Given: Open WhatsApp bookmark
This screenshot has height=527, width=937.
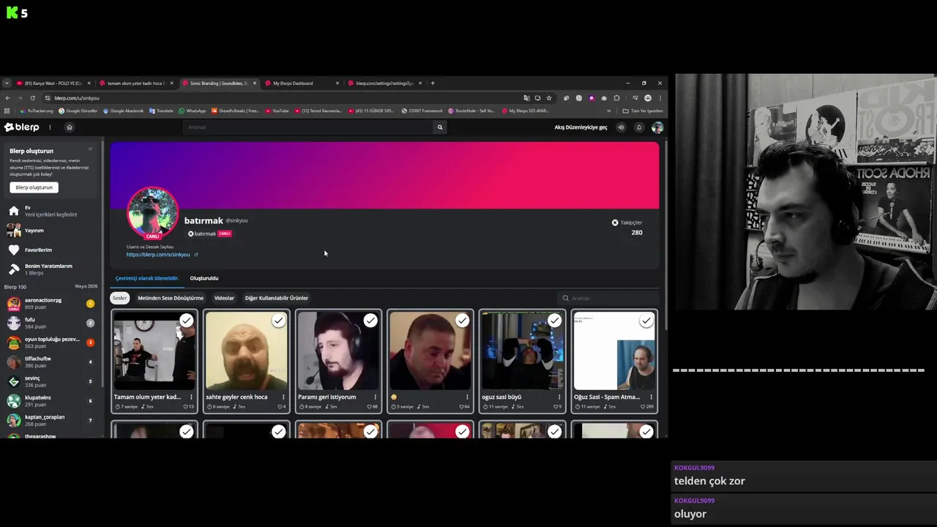Looking at the screenshot, I should pos(193,111).
